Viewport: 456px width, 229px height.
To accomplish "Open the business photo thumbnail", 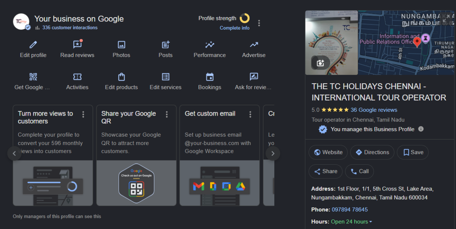I will (331, 43).
